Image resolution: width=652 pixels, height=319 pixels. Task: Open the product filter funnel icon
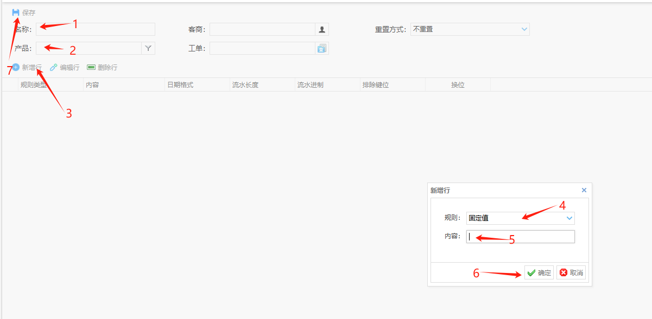(148, 48)
